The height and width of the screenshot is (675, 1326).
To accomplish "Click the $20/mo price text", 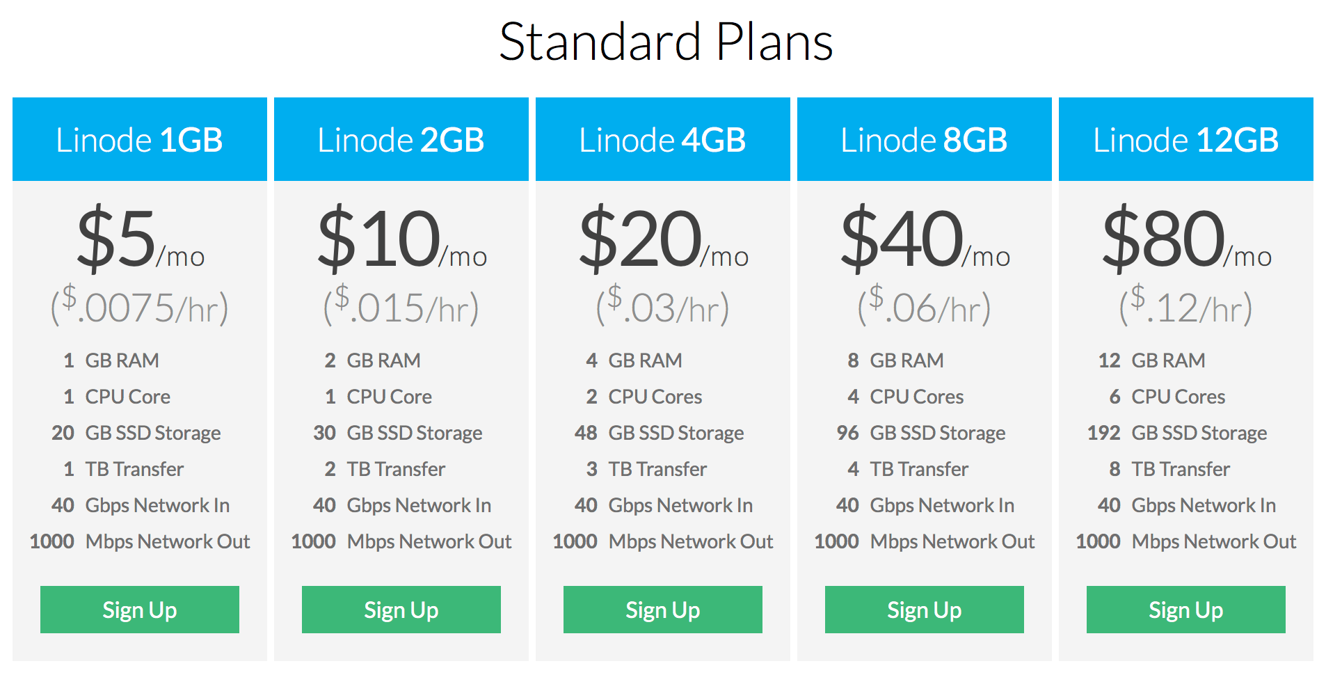I will pos(664,238).
